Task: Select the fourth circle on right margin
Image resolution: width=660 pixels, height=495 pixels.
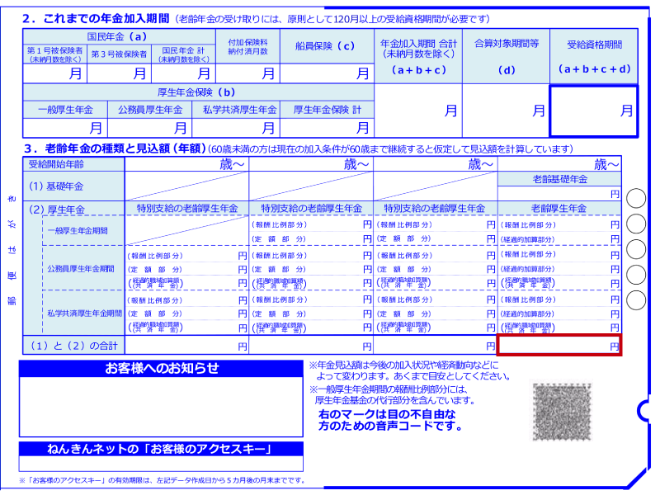Action: tap(637, 275)
